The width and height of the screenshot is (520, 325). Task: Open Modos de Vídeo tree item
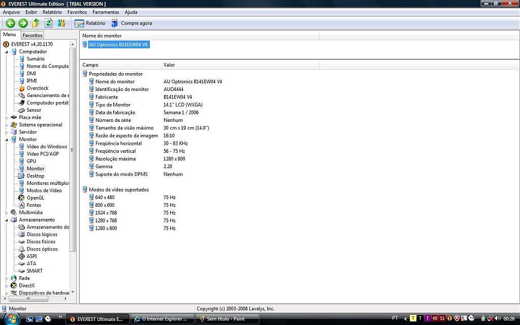(x=44, y=190)
